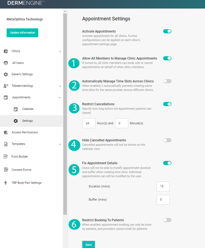Enable Restrict Booking To Patients toggle
The image size is (205, 248).
coord(167,220)
